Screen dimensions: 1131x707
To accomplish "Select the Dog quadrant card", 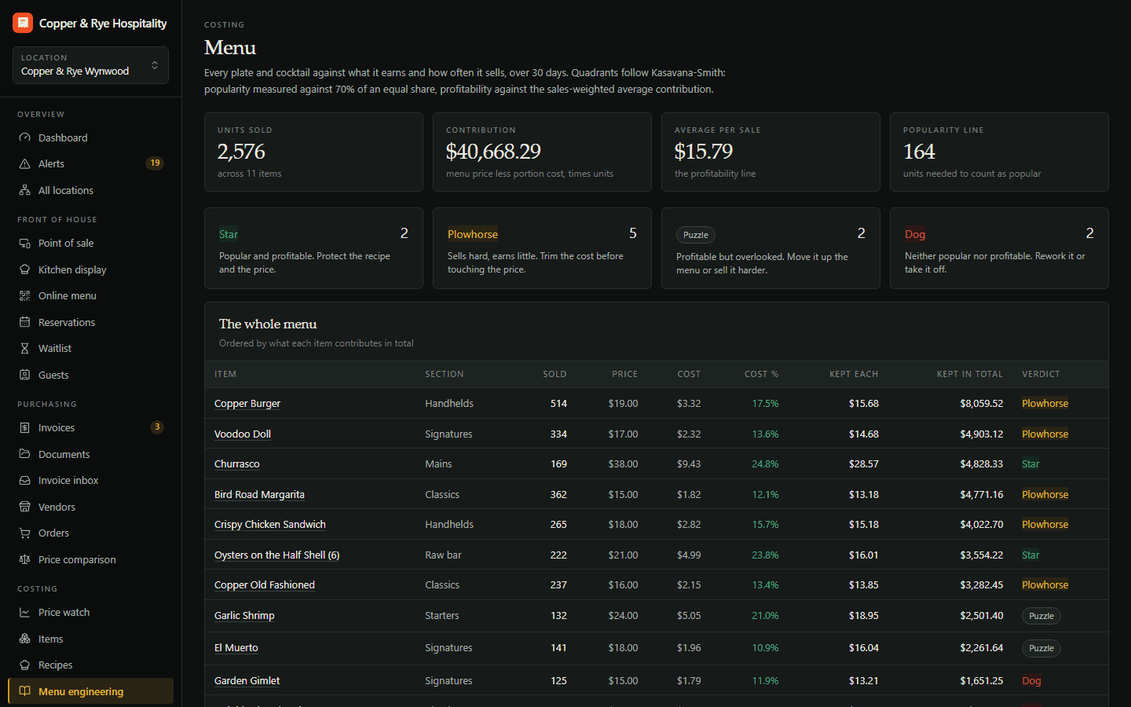I will pos(999,248).
